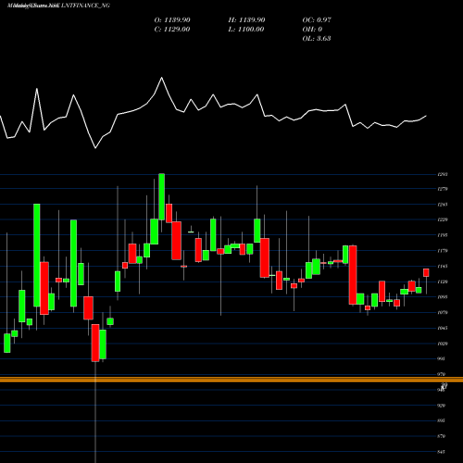Click the 1045 price axis label
The width and height of the screenshot is (463, 463).
coord(443,328)
